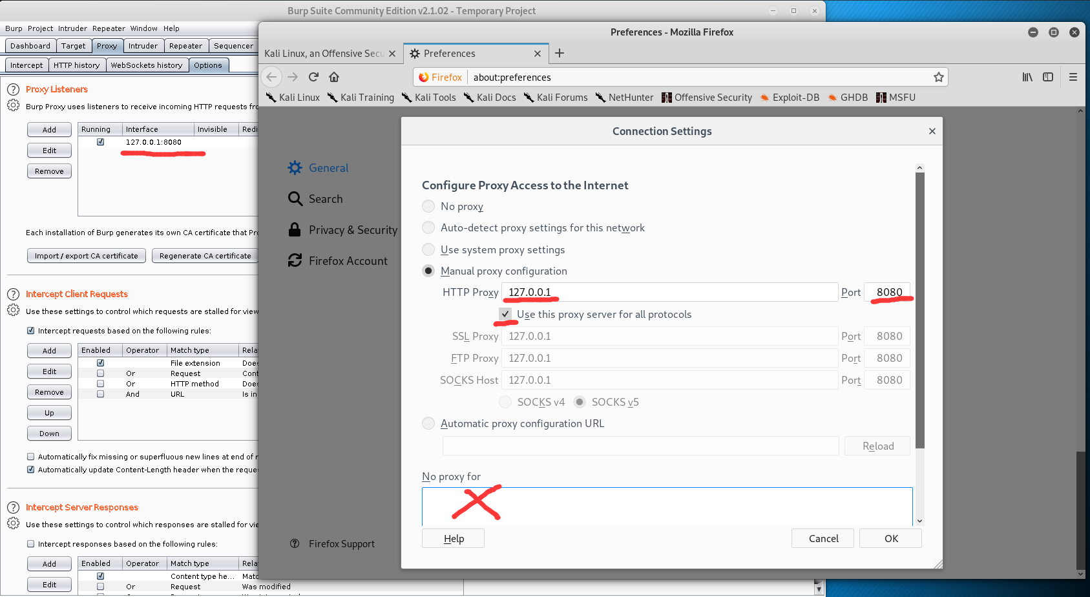Open Burp Intruder tab
Screen dimensions: 1090x597
[143, 46]
